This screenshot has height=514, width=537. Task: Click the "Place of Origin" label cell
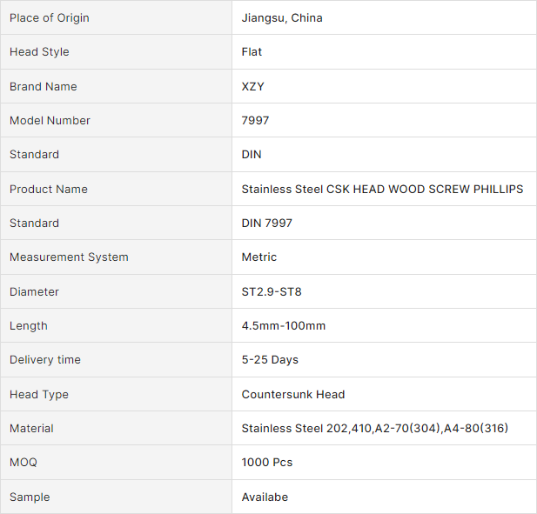[x=49, y=18]
